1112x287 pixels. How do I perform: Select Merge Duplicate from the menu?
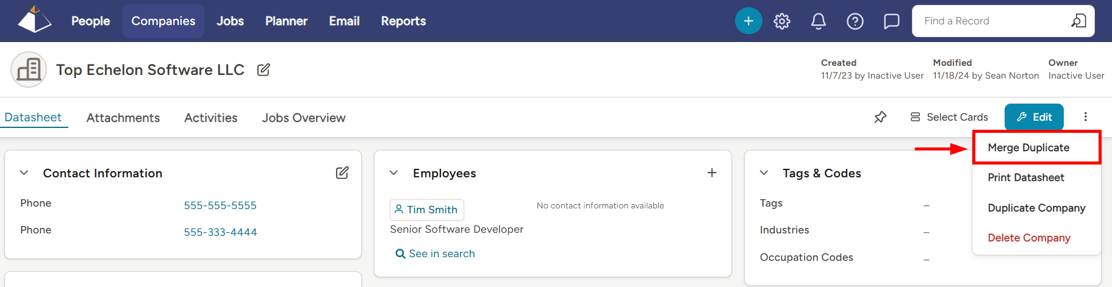click(1028, 147)
